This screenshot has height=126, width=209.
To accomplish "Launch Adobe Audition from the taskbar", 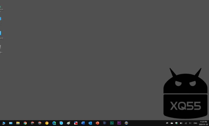I will coord(112,123).
